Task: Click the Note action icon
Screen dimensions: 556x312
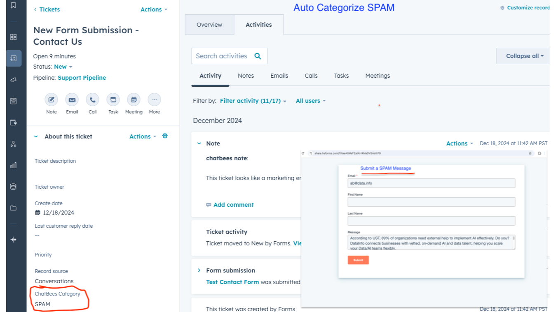Action: (x=51, y=100)
